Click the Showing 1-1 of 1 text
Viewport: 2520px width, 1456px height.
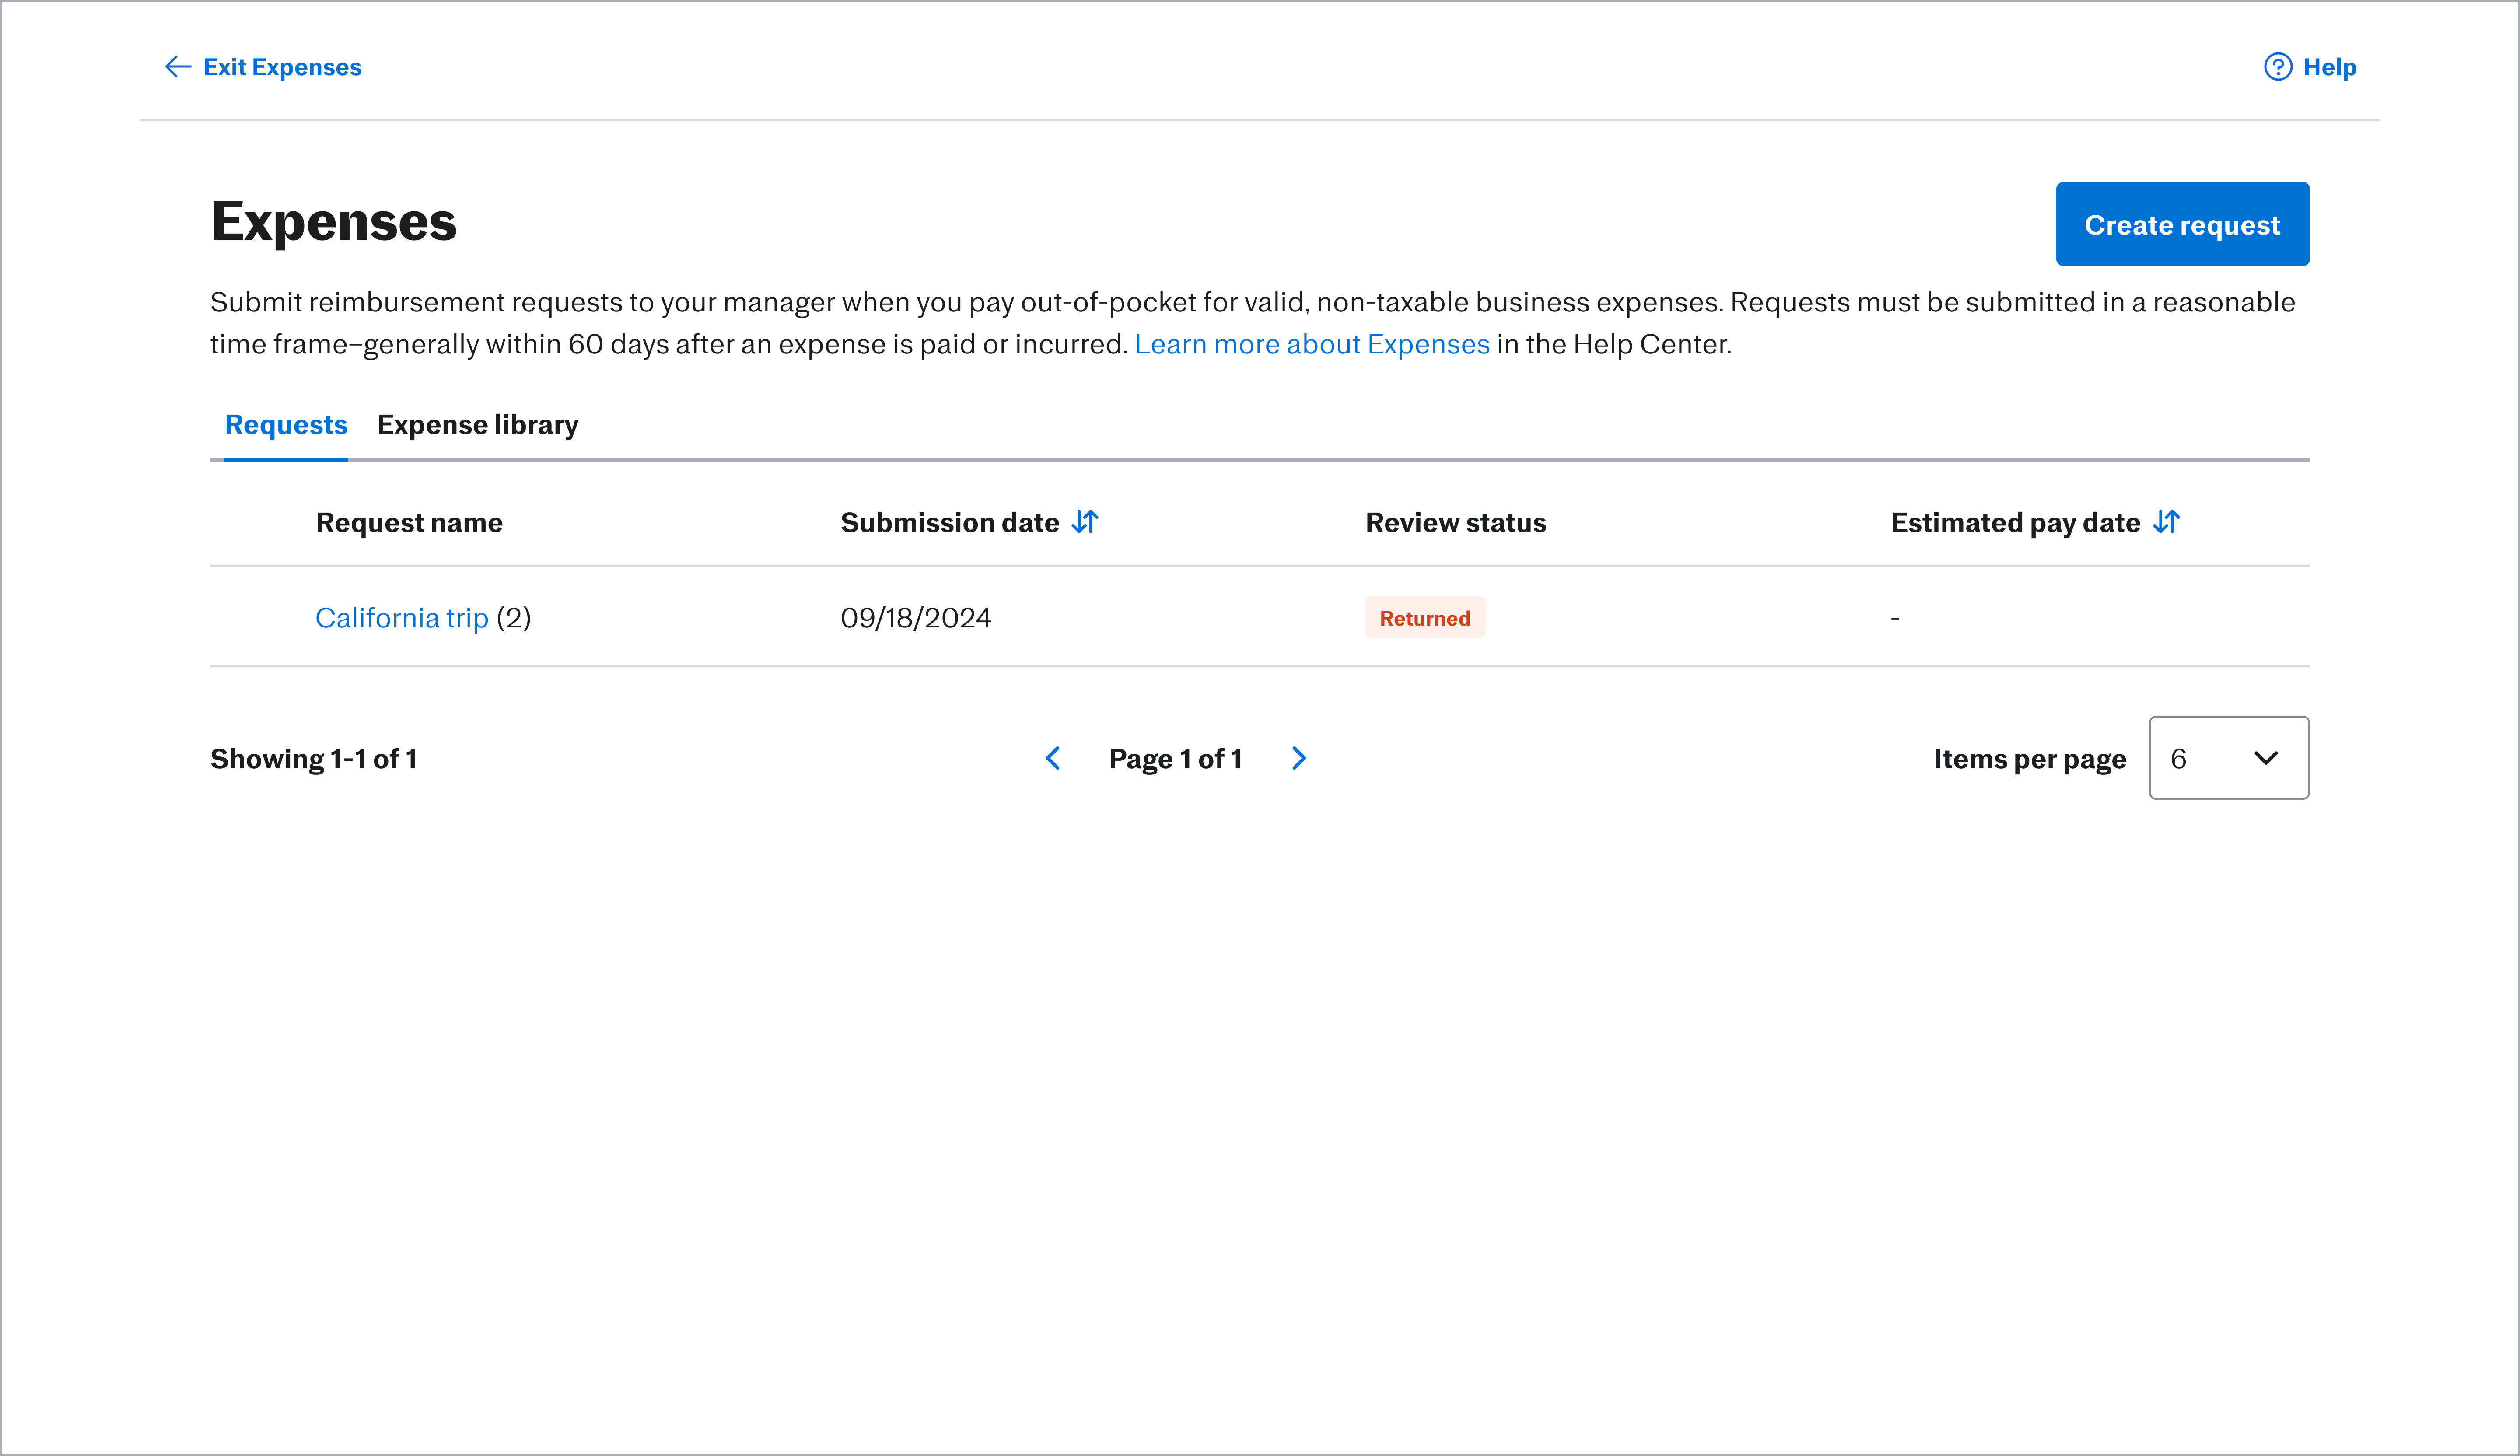(x=314, y=759)
